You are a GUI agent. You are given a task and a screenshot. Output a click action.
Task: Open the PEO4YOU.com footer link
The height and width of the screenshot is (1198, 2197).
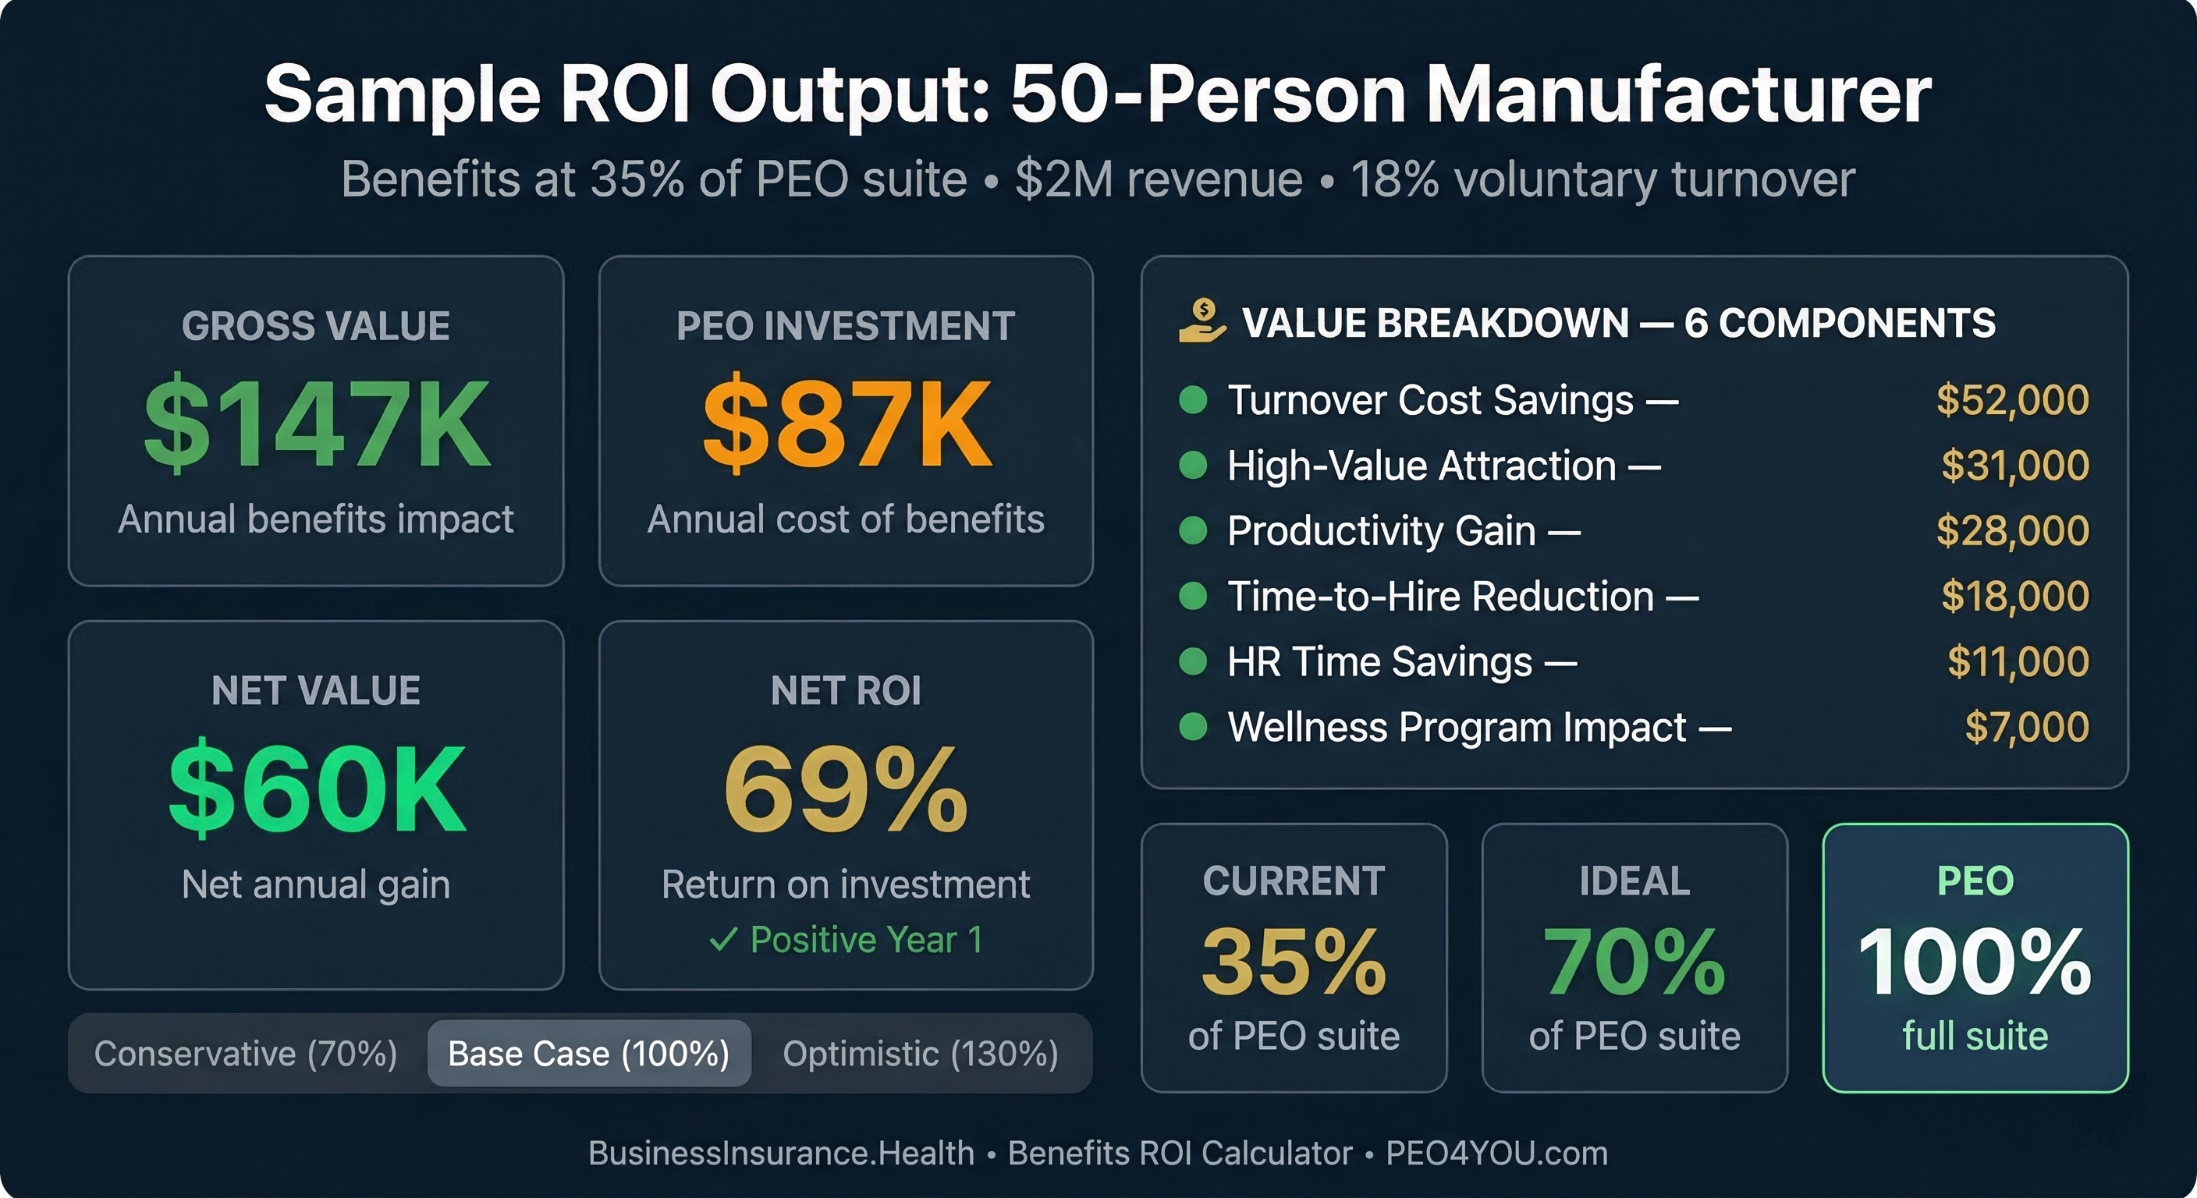click(x=1496, y=1153)
